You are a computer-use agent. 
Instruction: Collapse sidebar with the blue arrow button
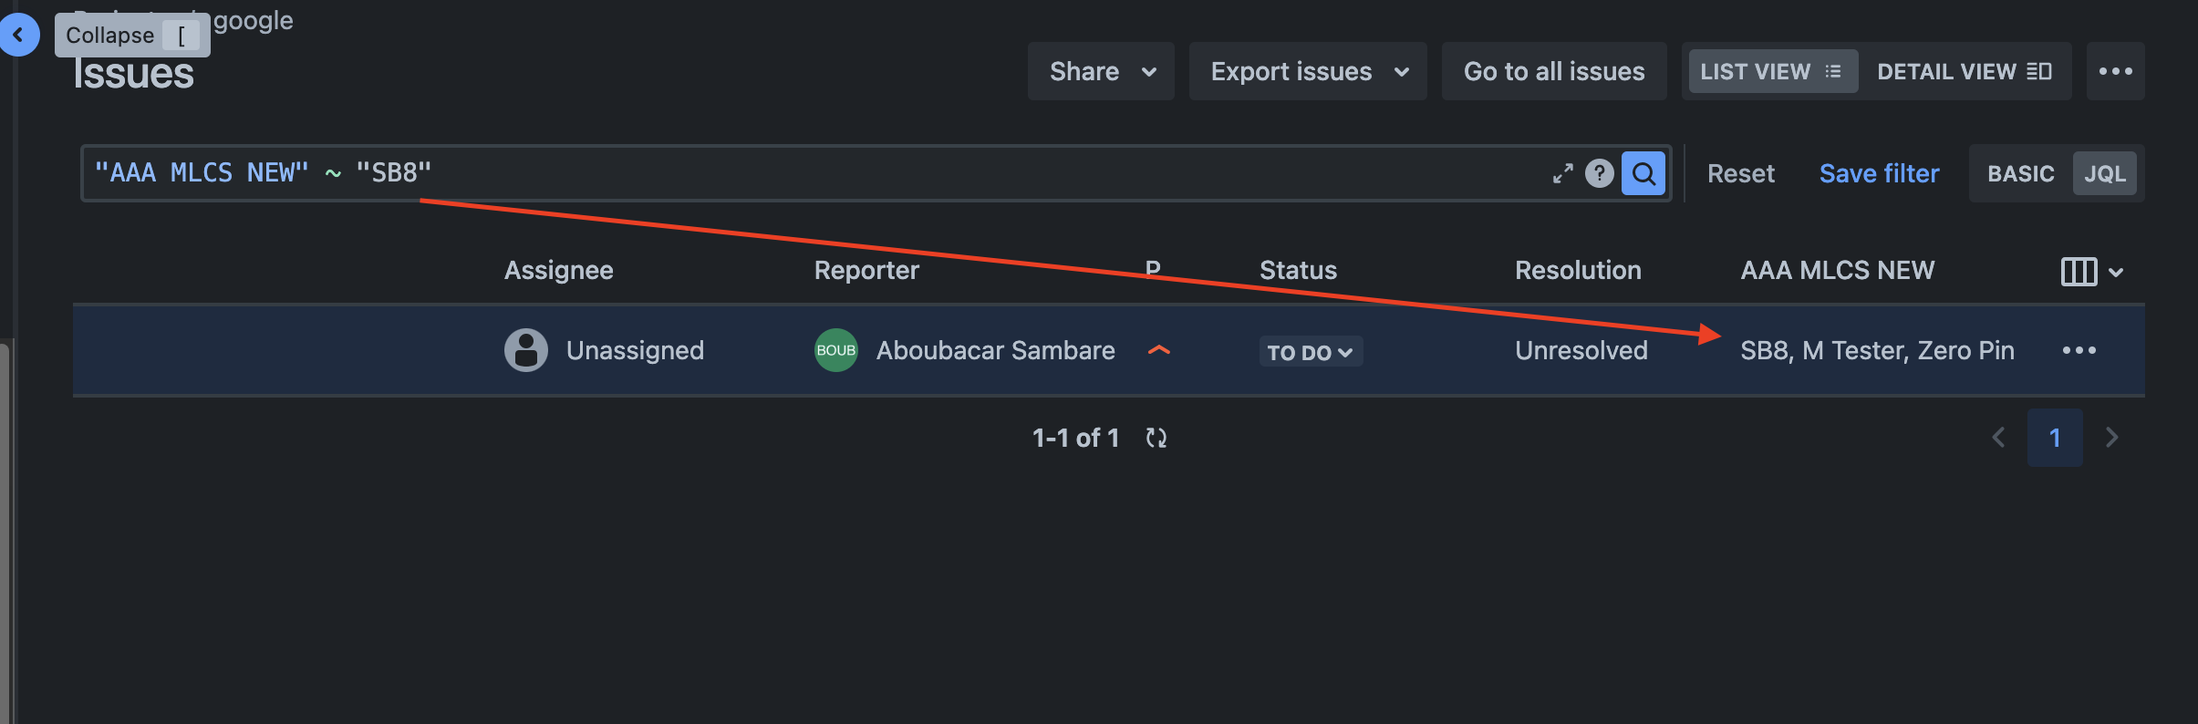(17, 35)
